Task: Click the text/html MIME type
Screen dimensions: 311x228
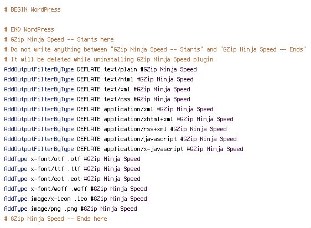Action: (x=118, y=79)
